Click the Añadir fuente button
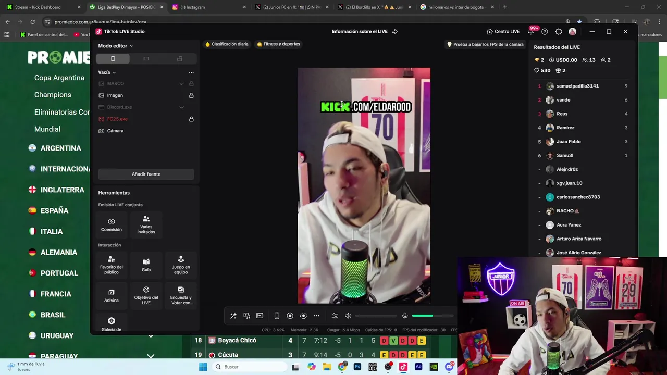This screenshot has height=375, width=667. click(146, 174)
